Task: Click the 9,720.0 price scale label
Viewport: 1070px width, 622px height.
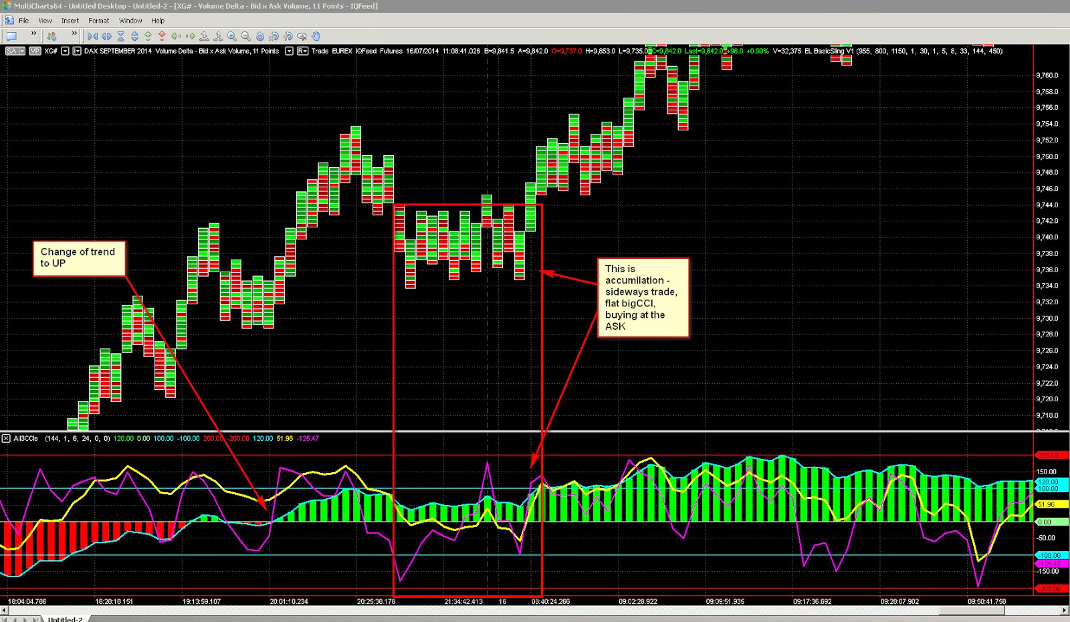Action: [x=1047, y=399]
